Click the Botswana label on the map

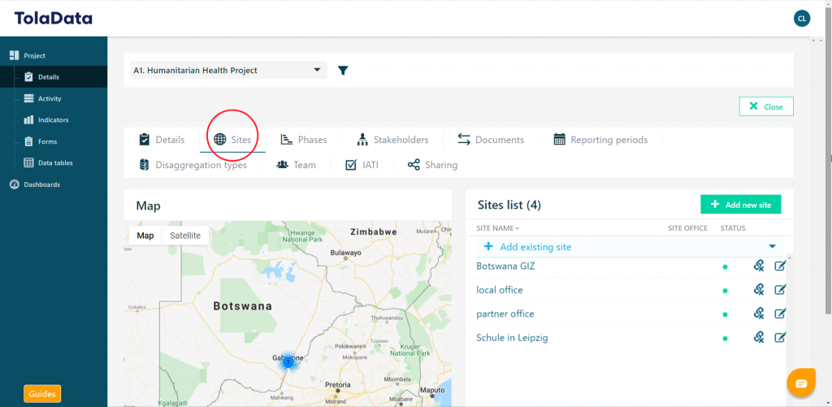242,306
